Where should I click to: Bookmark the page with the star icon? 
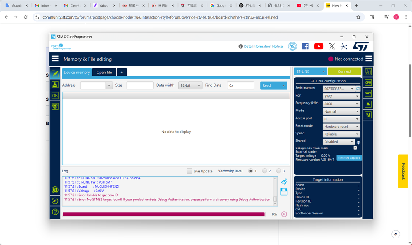click(358, 17)
